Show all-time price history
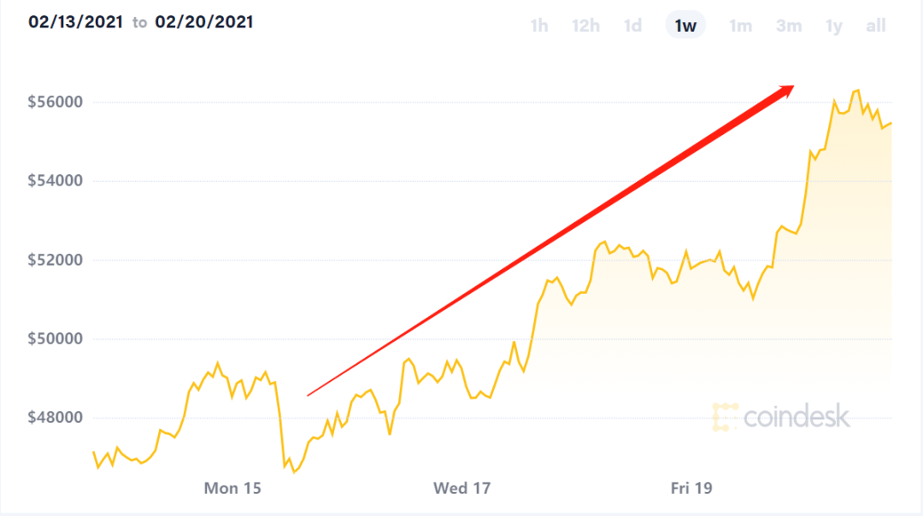 click(876, 26)
